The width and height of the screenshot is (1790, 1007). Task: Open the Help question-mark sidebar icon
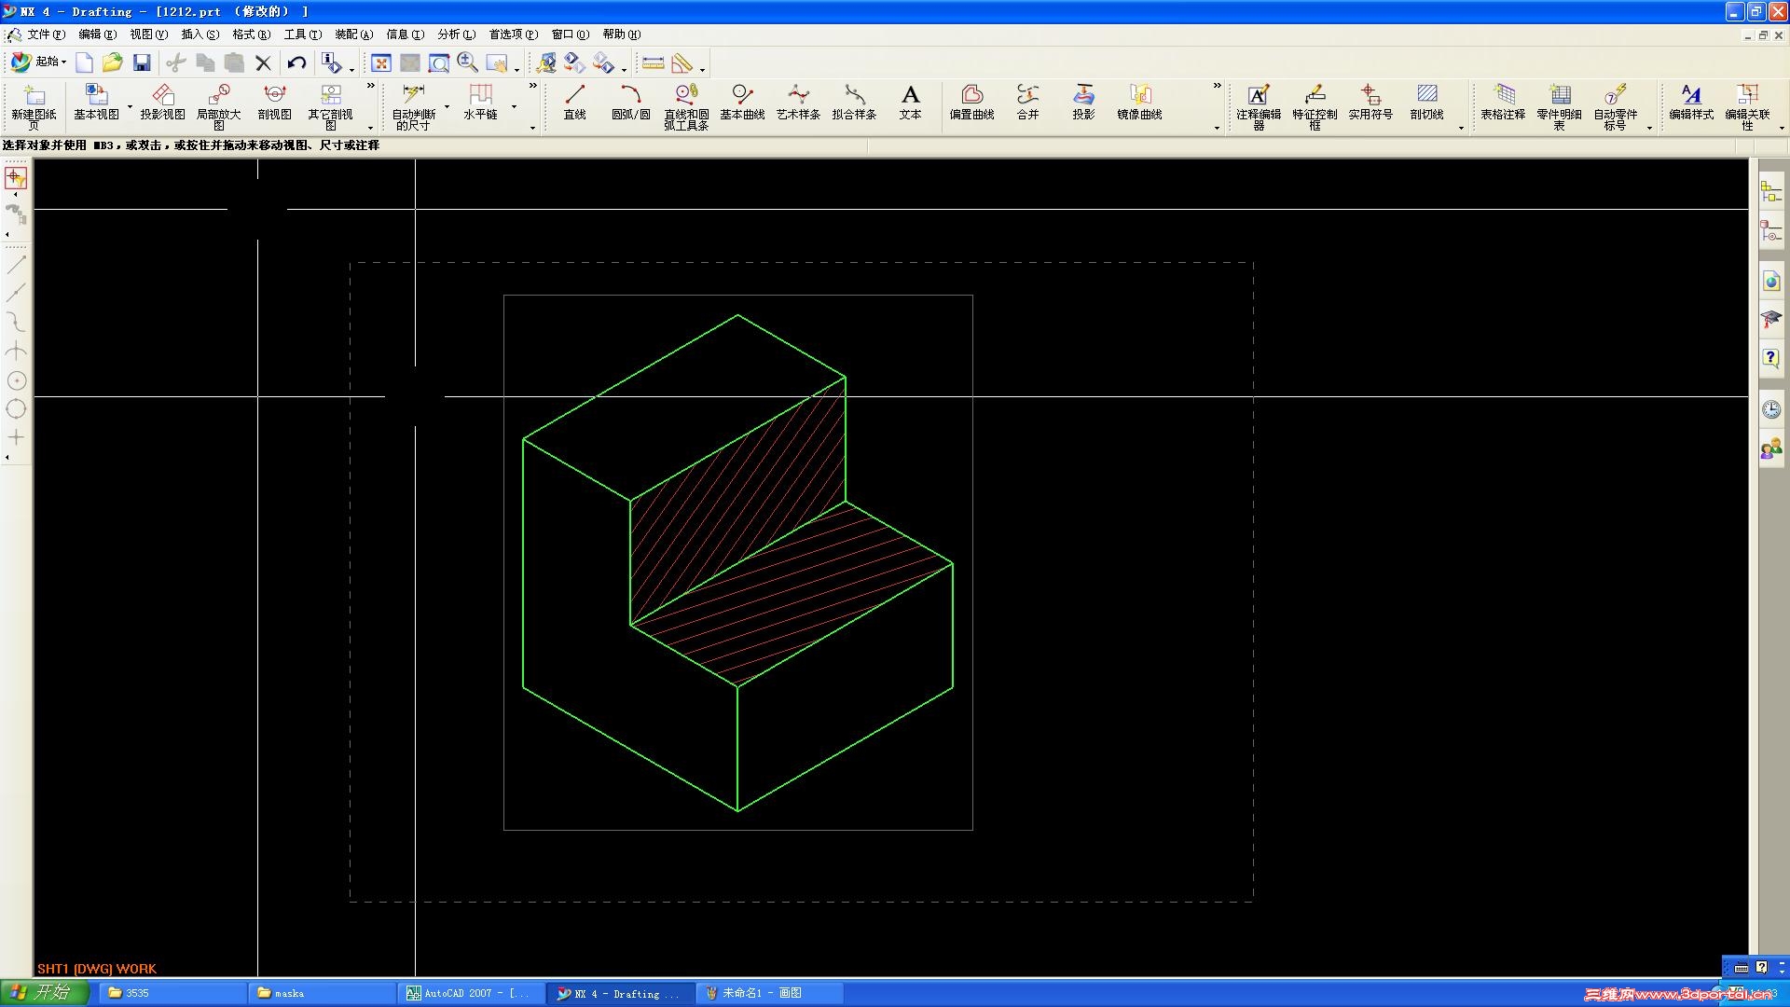click(x=1770, y=358)
